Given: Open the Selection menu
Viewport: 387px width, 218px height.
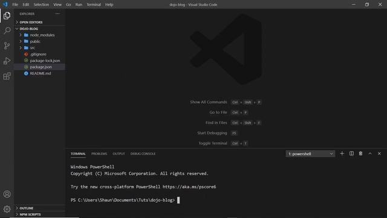Looking at the screenshot, I should tap(41, 4).
